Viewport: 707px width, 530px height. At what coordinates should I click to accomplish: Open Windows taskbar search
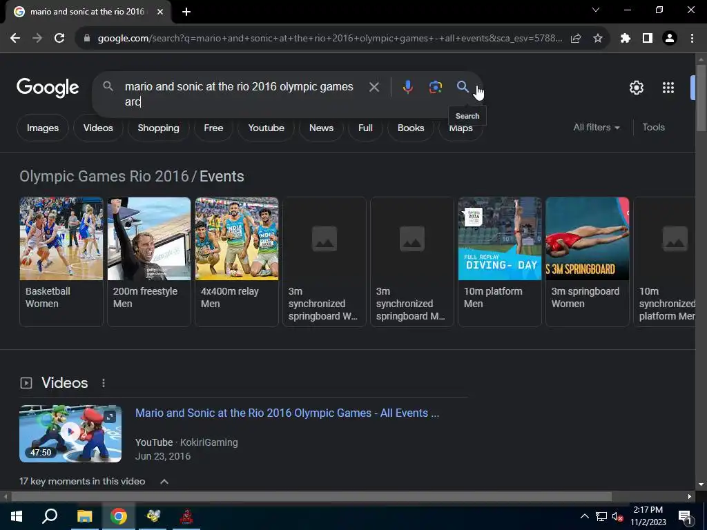tap(50, 516)
